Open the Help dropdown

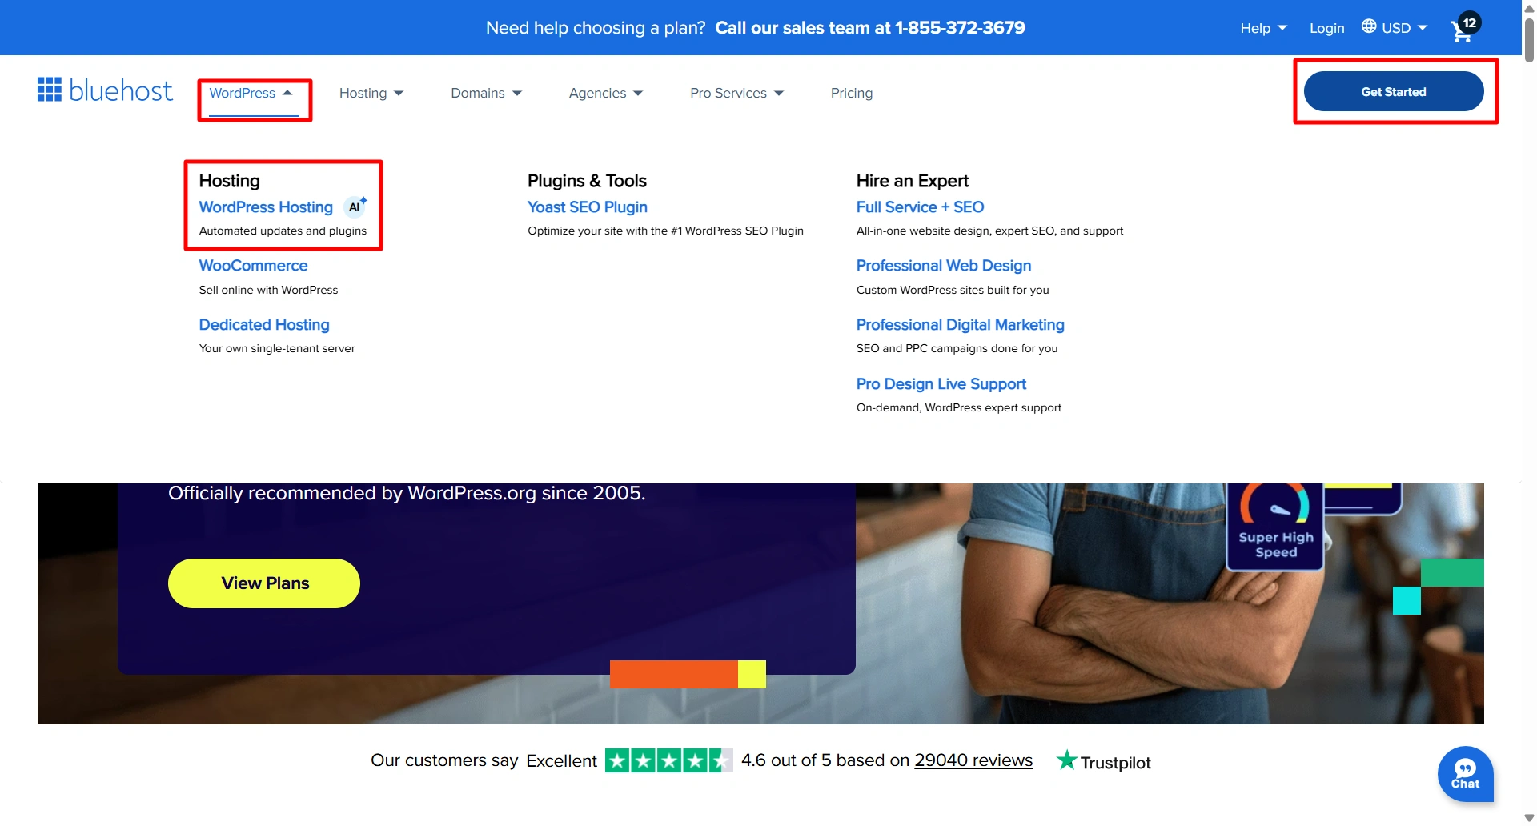pyautogui.click(x=1264, y=28)
